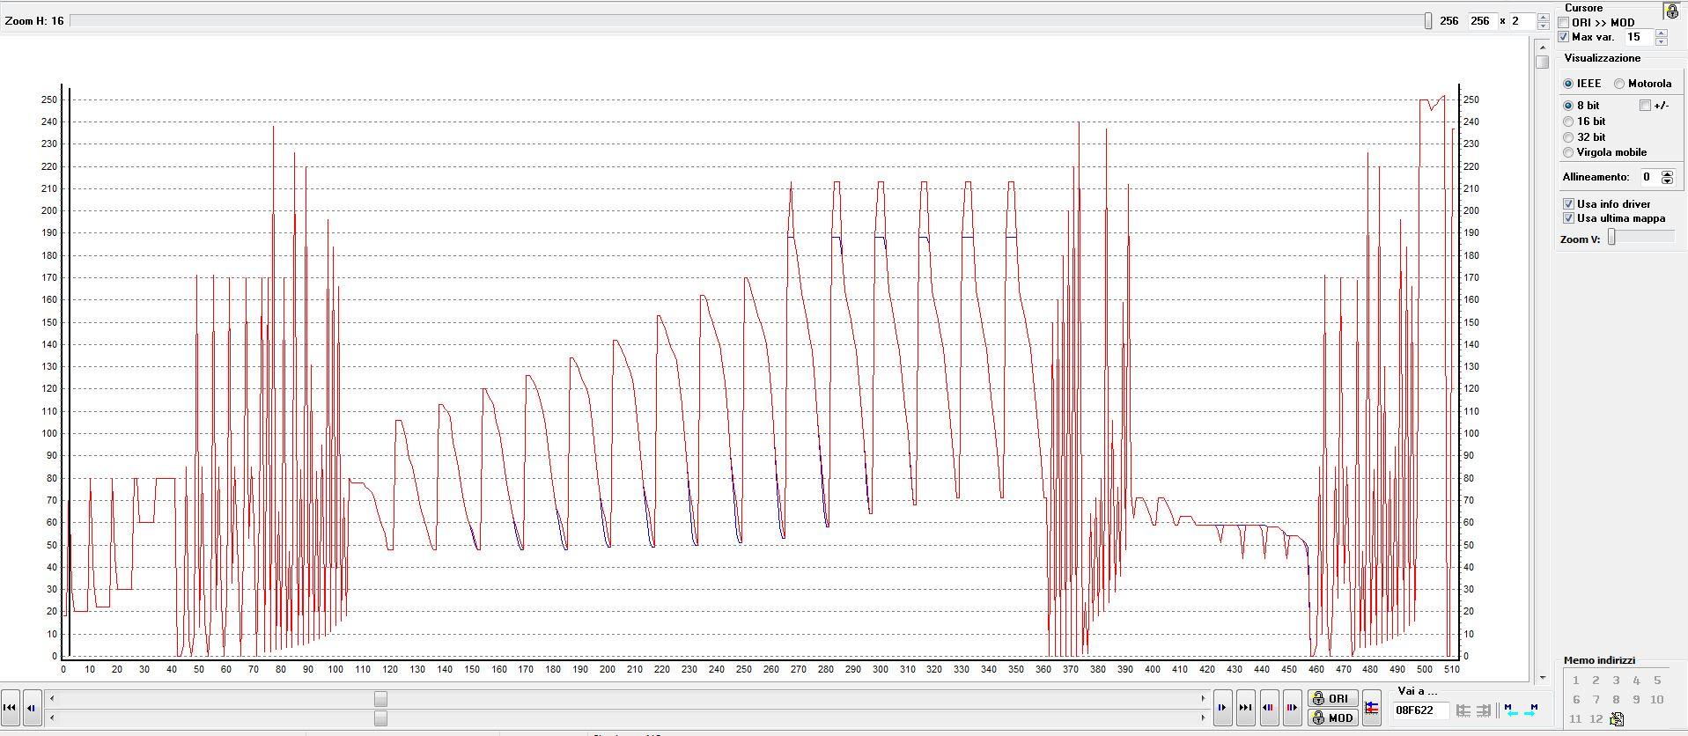Toggle the +/- signed checkbox
This screenshot has height=736, width=1688.
click(x=1645, y=106)
